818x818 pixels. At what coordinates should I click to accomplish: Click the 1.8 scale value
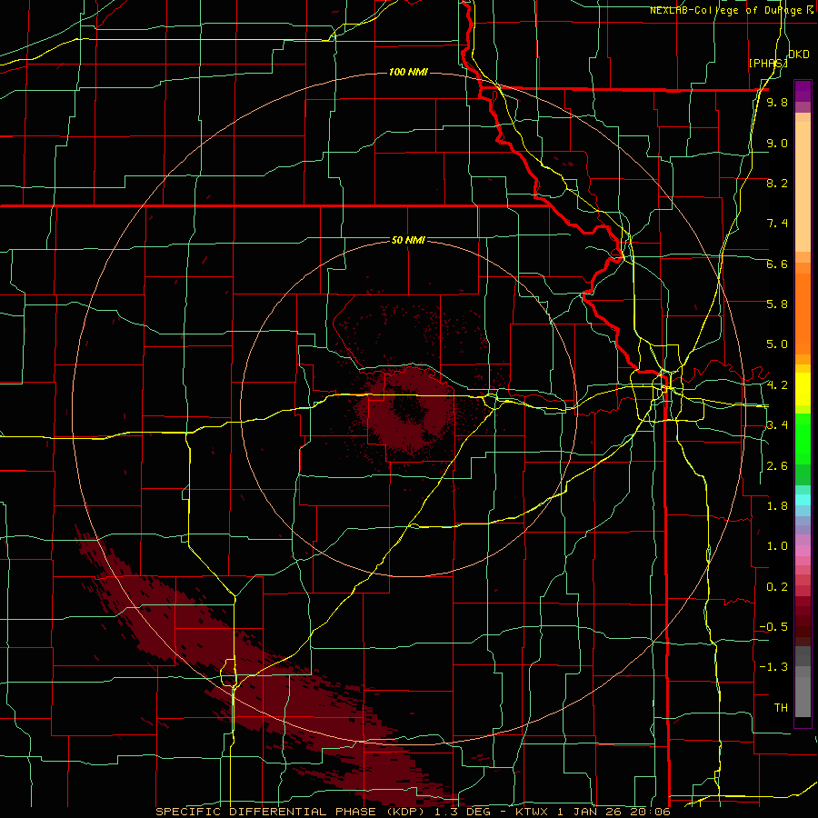point(777,506)
